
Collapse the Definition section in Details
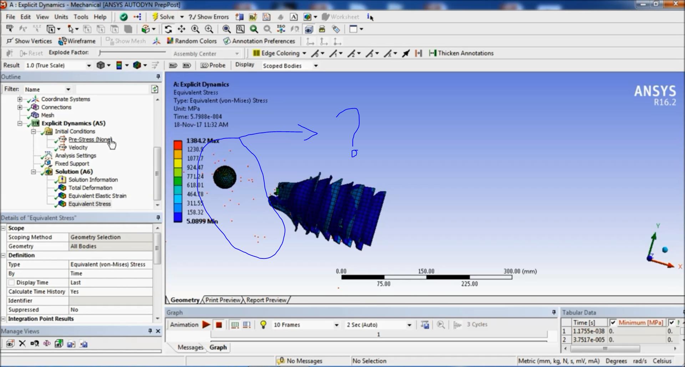[3, 255]
